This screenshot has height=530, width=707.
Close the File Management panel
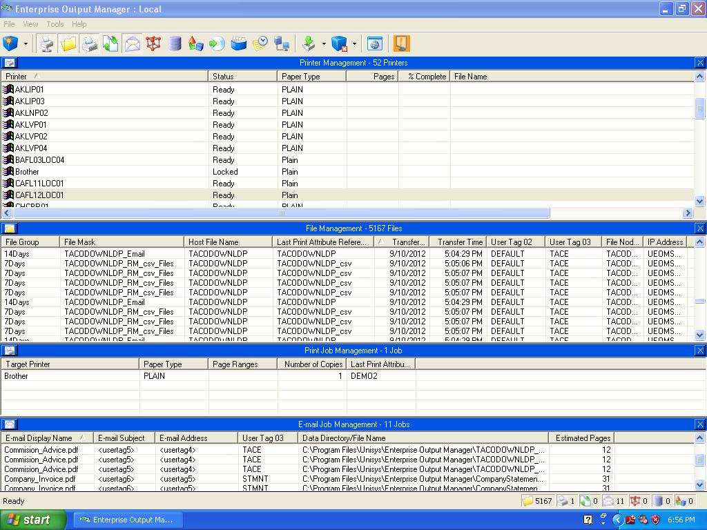click(x=700, y=228)
